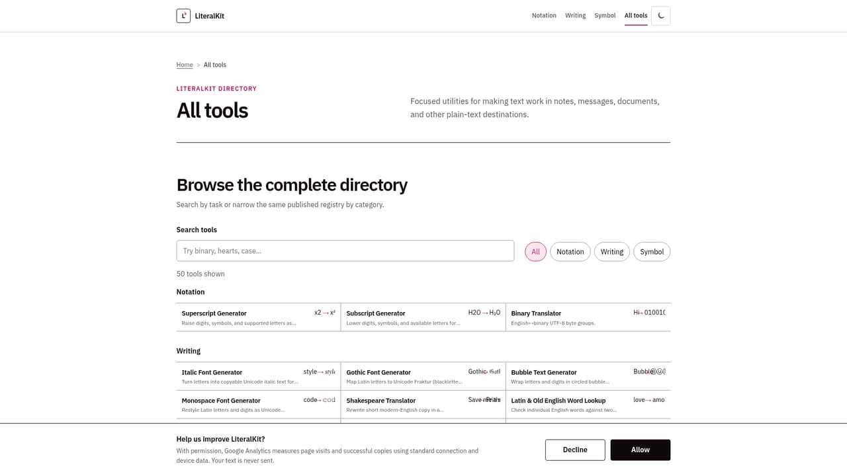The image size is (847, 476).
Task: Click the 'Browse the complete directory' heading
Action: (x=292, y=185)
